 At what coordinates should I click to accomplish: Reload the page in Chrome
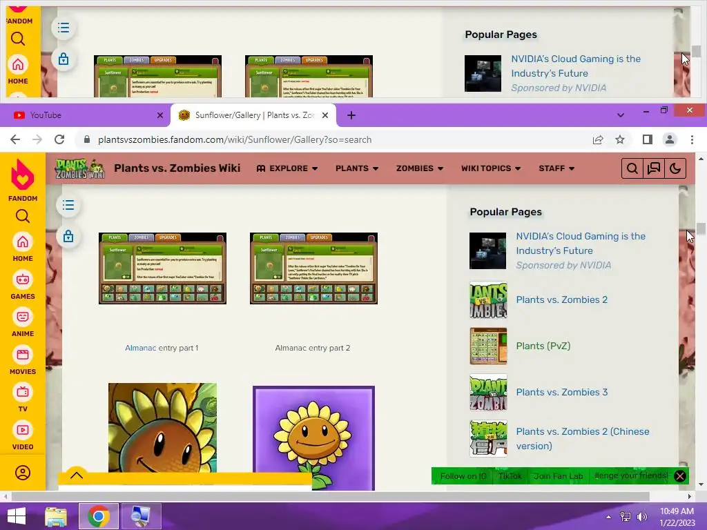tap(59, 139)
